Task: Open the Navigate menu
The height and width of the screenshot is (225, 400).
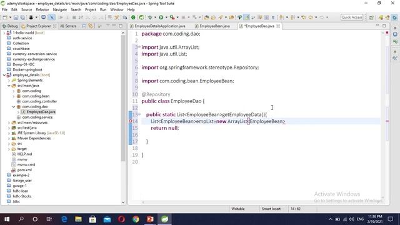Action: click(60, 10)
